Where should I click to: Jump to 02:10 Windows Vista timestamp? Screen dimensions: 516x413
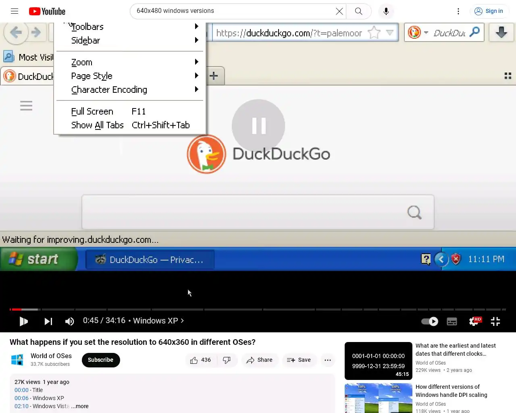point(21,406)
